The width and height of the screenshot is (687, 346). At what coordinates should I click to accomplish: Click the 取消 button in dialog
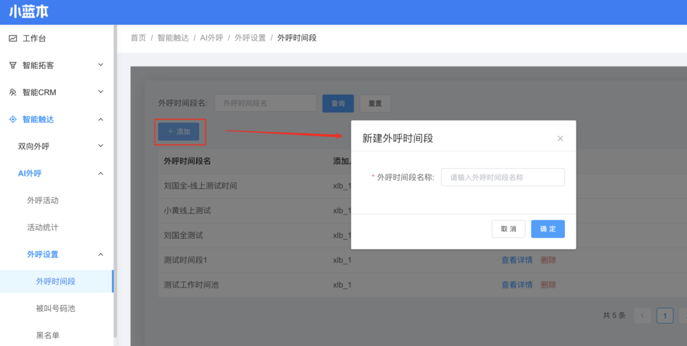tap(509, 229)
